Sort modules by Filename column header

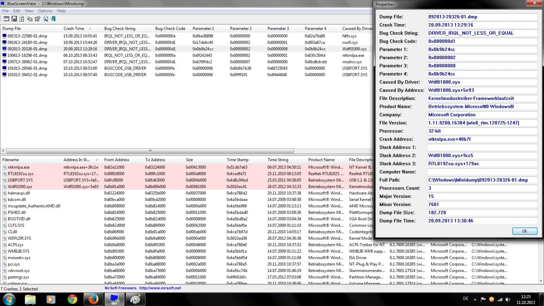point(31,160)
